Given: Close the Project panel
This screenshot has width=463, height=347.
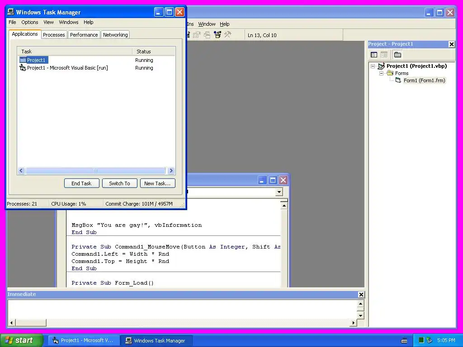Looking at the screenshot, I should [x=452, y=44].
